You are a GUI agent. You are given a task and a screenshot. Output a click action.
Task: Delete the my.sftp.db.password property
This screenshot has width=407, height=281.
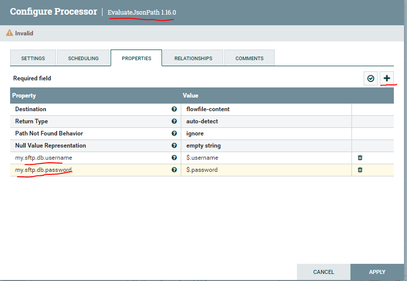point(360,170)
